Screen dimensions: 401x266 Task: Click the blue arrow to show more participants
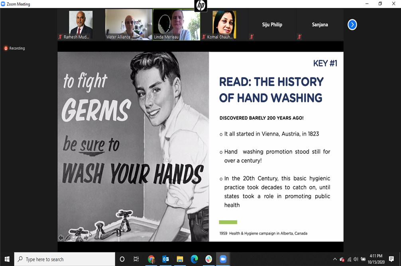pyautogui.click(x=352, y=25)
